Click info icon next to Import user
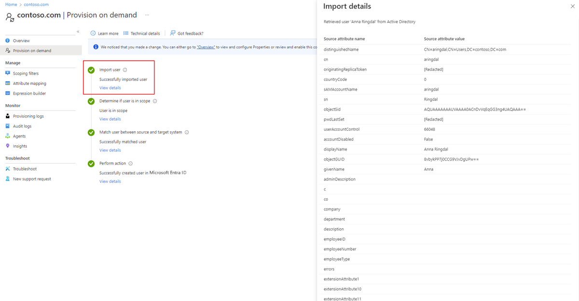Viewport: 579px width, 301px height. (x=125, y=70)
